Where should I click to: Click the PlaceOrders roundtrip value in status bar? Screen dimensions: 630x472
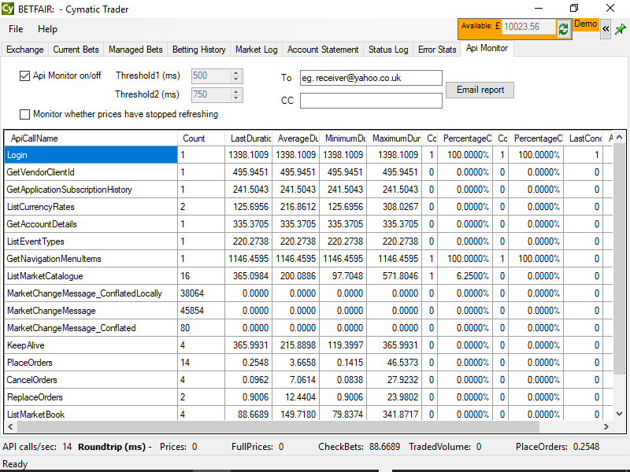coord(586,447)
